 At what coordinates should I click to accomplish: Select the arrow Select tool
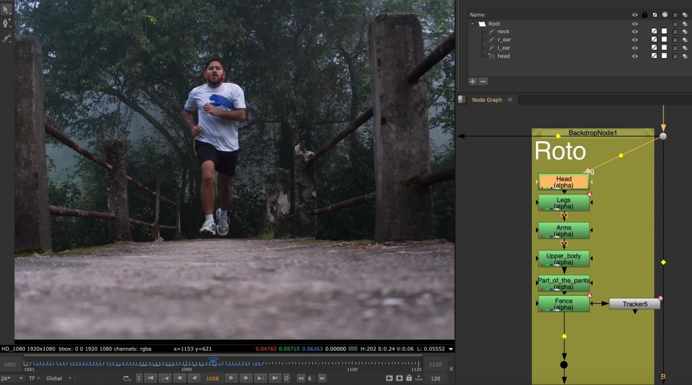click(7, 9)
